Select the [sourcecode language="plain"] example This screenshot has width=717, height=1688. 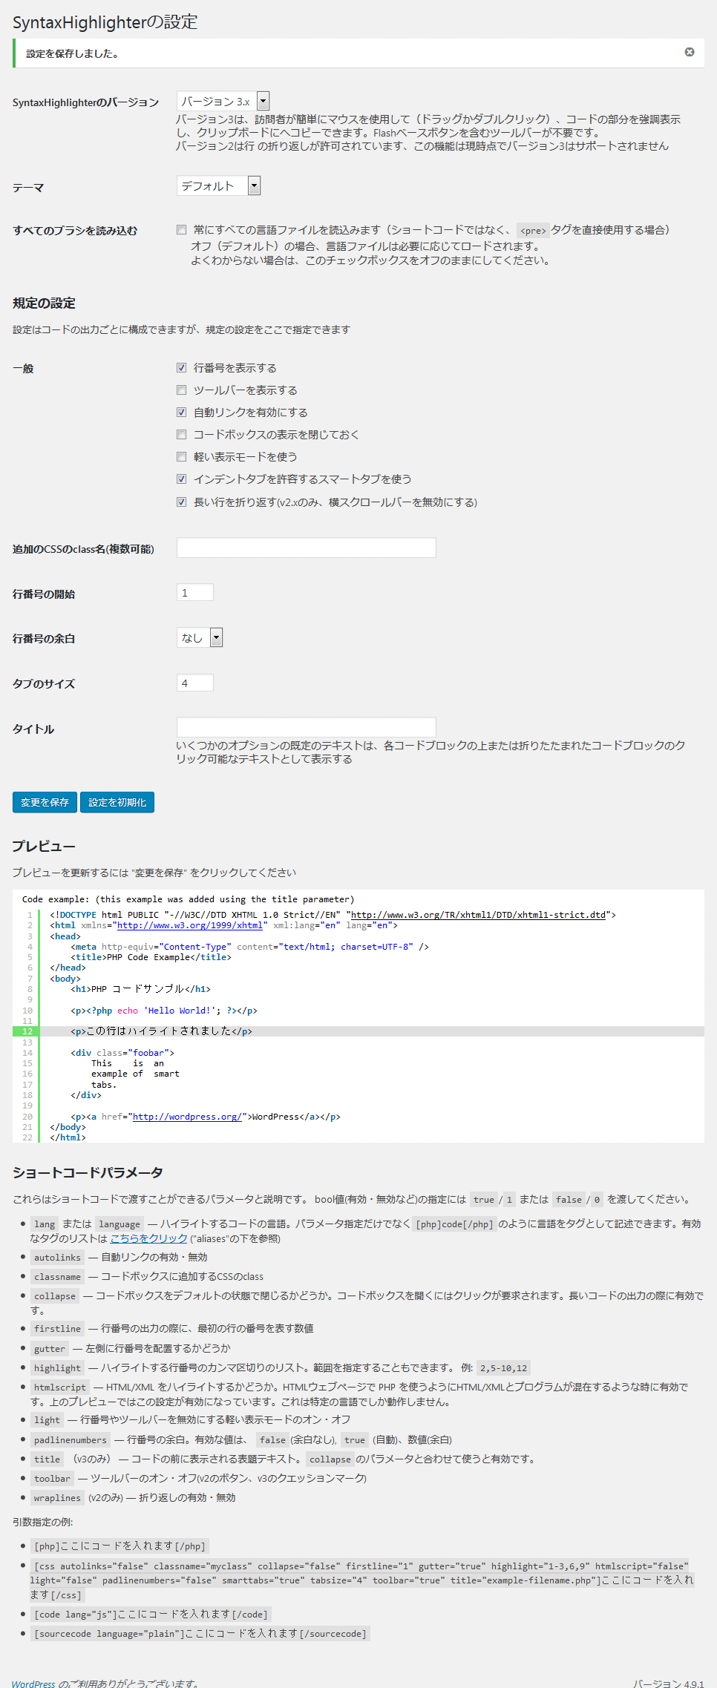coord(200,1634)
